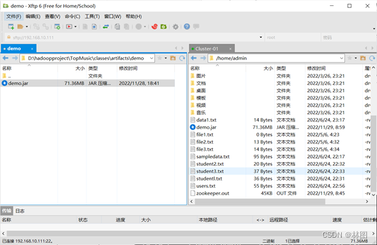Click the new window with green plus icon
This screenshot has width=377, height=245.
coord(57,27)
